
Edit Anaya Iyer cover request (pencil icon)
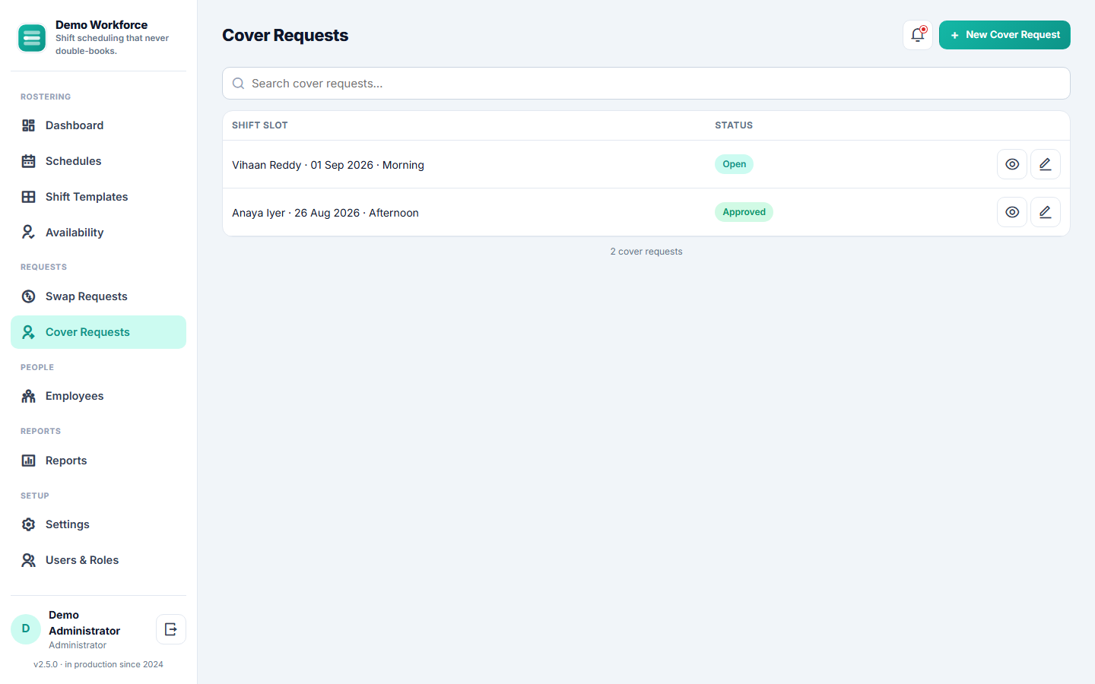point(1046,212)
